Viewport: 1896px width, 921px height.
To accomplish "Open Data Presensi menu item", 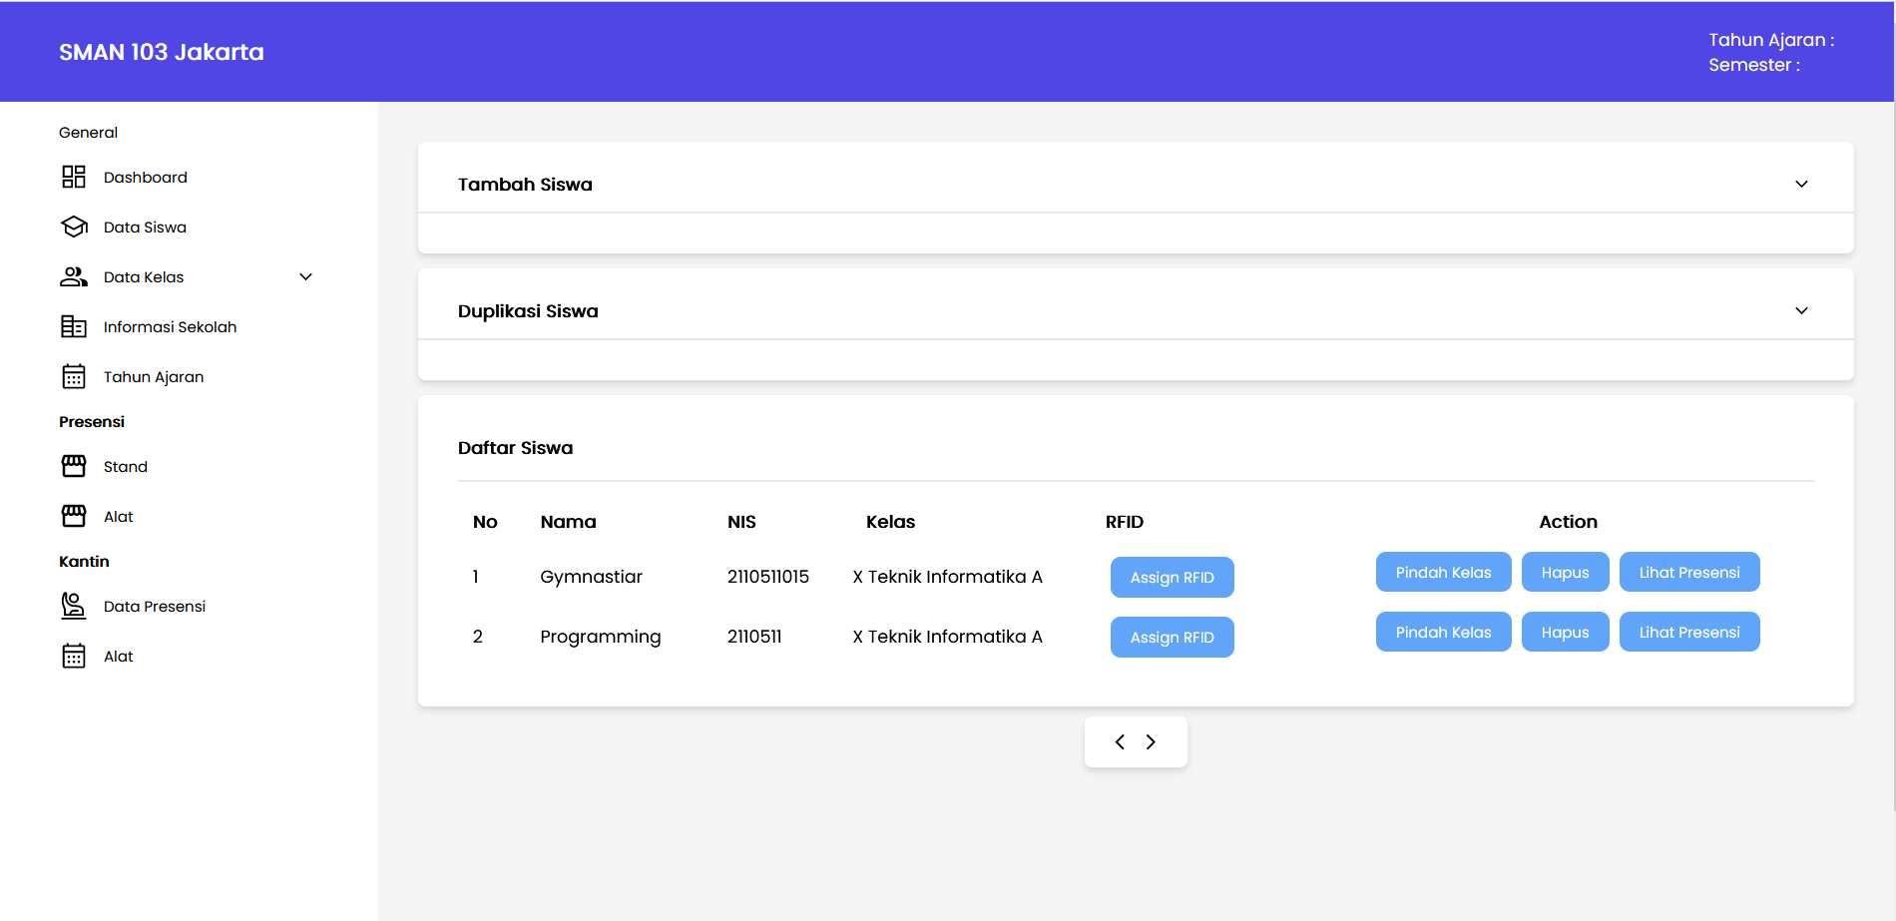I will click(x=155, y=606).
